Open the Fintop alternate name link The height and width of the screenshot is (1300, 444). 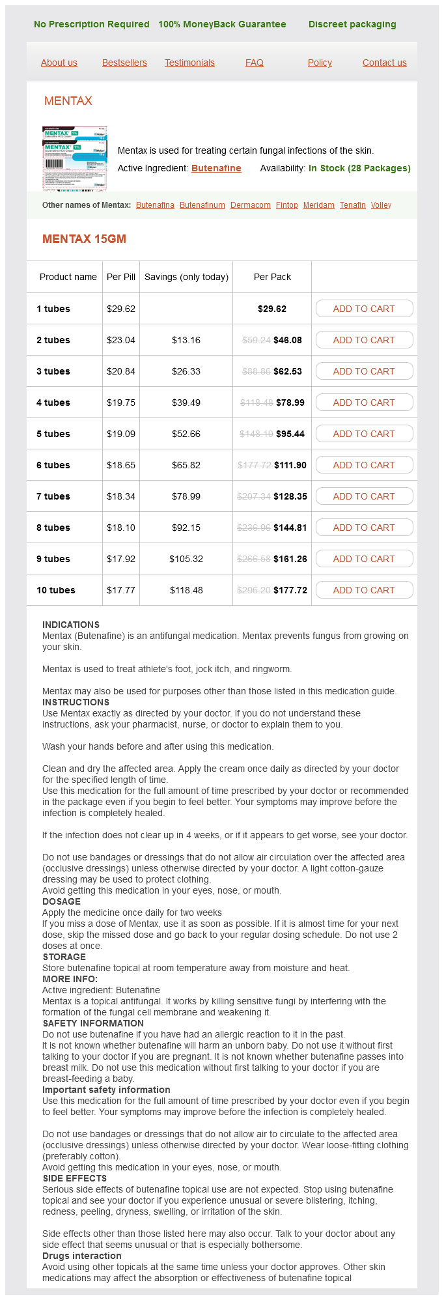pos(287,205)
